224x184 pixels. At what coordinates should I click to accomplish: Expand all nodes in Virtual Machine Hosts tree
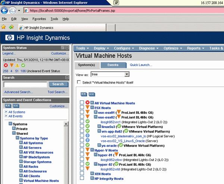(84, 94)
